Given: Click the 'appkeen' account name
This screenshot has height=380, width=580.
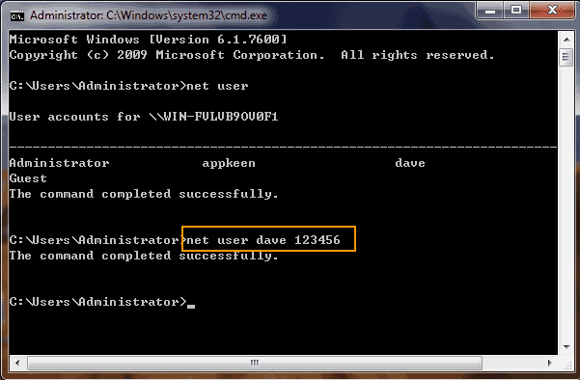Looking at the screenshot, I should coord(229,163).
